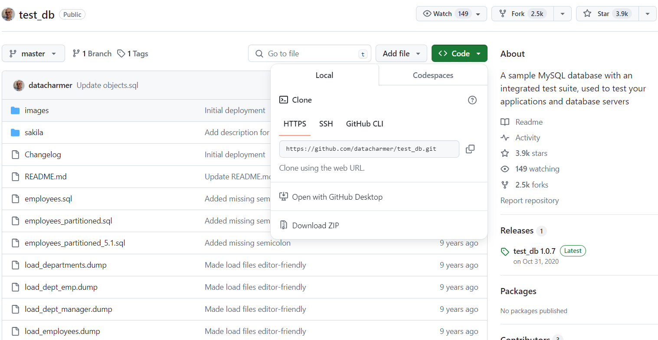Open the 2.5k forks link
Screen dimensions: 658x340
524,185
